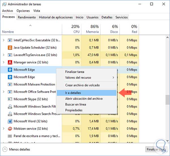Select Panel de escritura a mano row
The width and height of the screenshot is (170, 156).
coord(70,136)
